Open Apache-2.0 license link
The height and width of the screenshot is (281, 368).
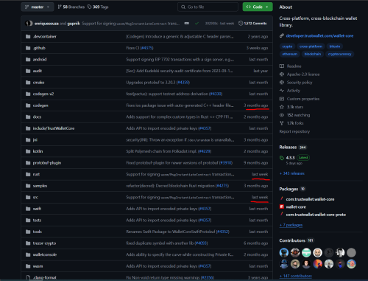(303, 74)
